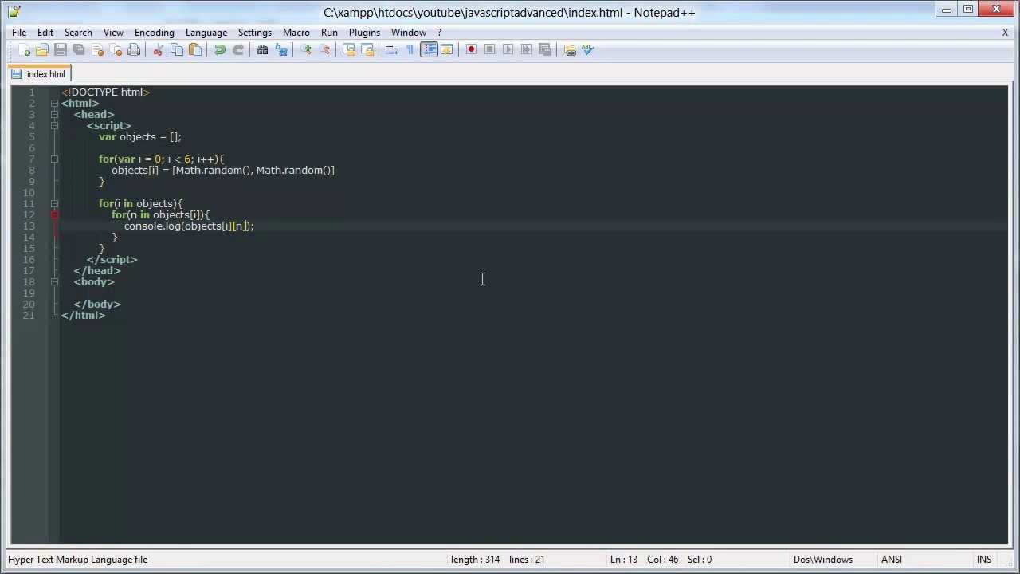Image resolution: width=1020 pixels, height=574 pixels.
Task: Click Hyper Text Markup Language file label
Action: point(78,560)
